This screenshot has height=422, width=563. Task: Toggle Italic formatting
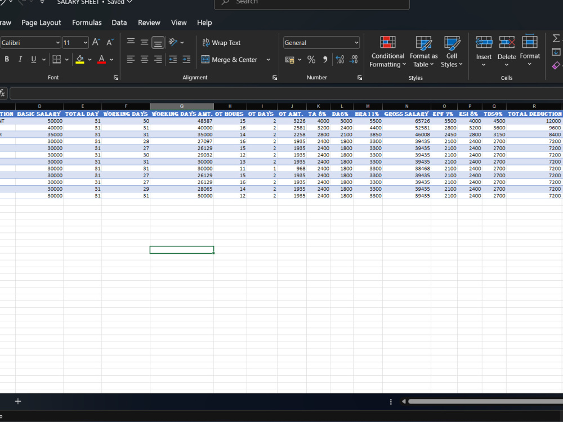(x=20, y=59)
